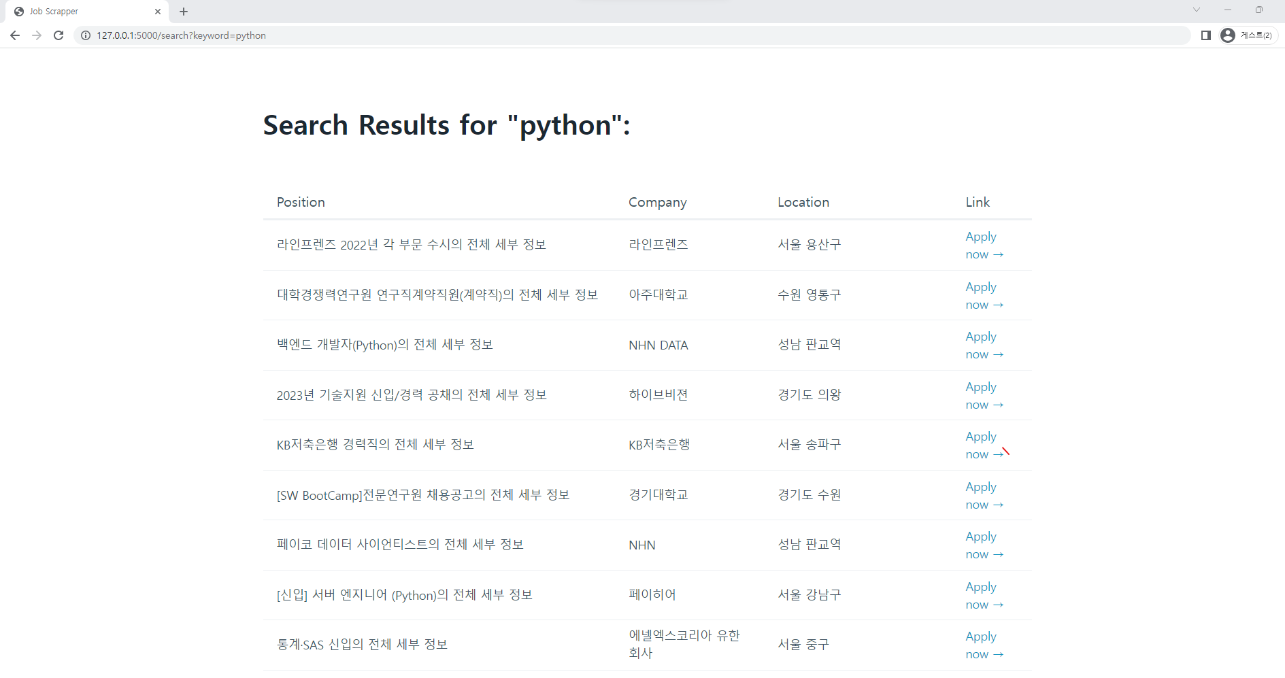Reload the search results page

[x=59, y=35]
